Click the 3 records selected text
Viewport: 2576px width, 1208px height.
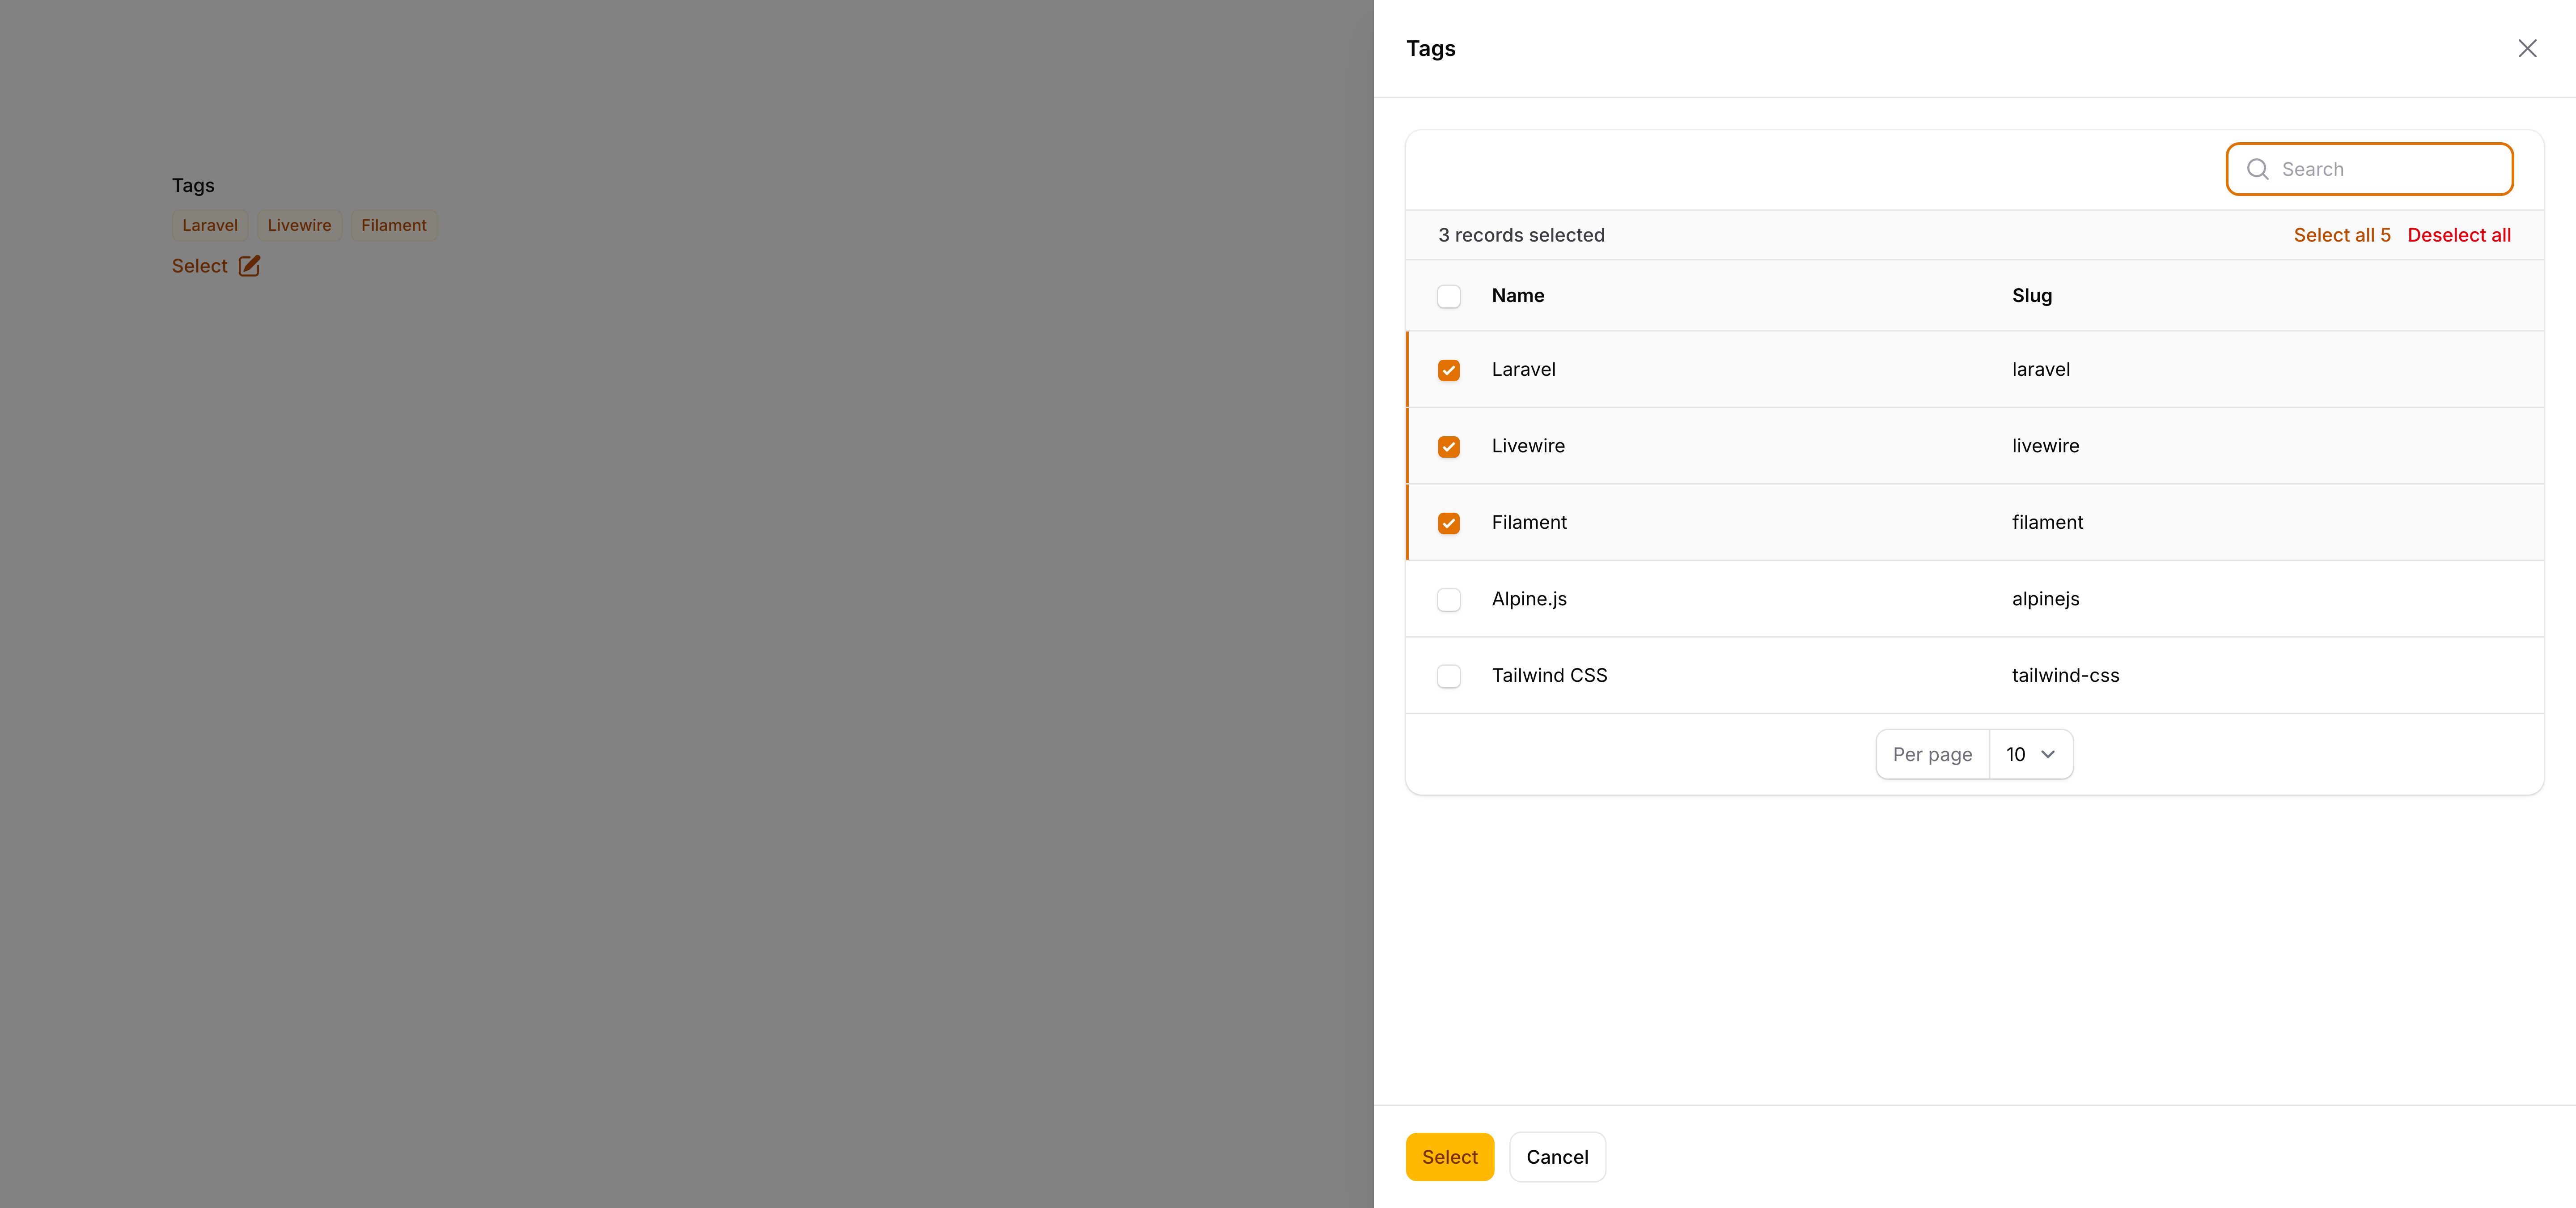click(1521, 235)
